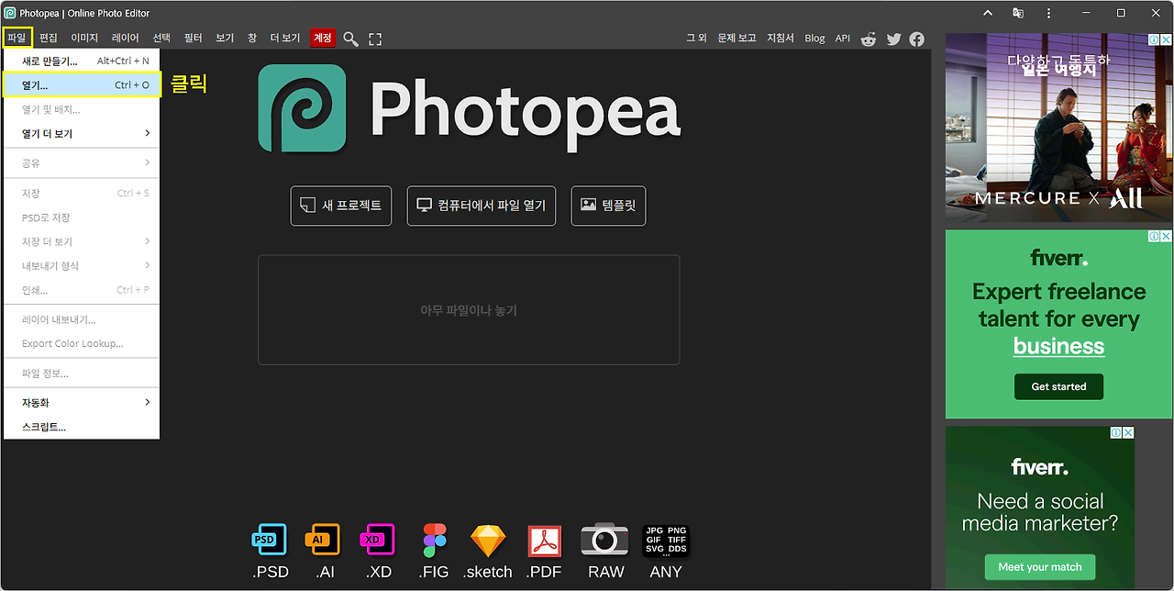Select 인쇄... menu entry

point(83,290)
